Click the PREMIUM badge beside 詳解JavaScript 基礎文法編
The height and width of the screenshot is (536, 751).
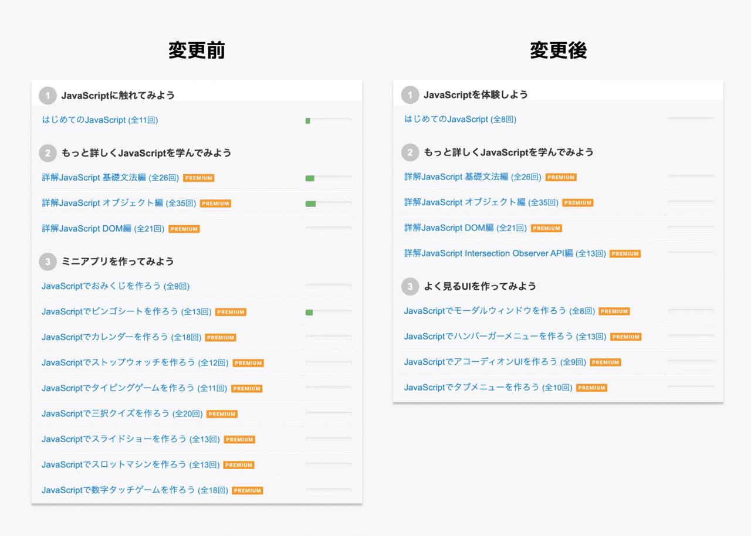[x=198, y=177]
